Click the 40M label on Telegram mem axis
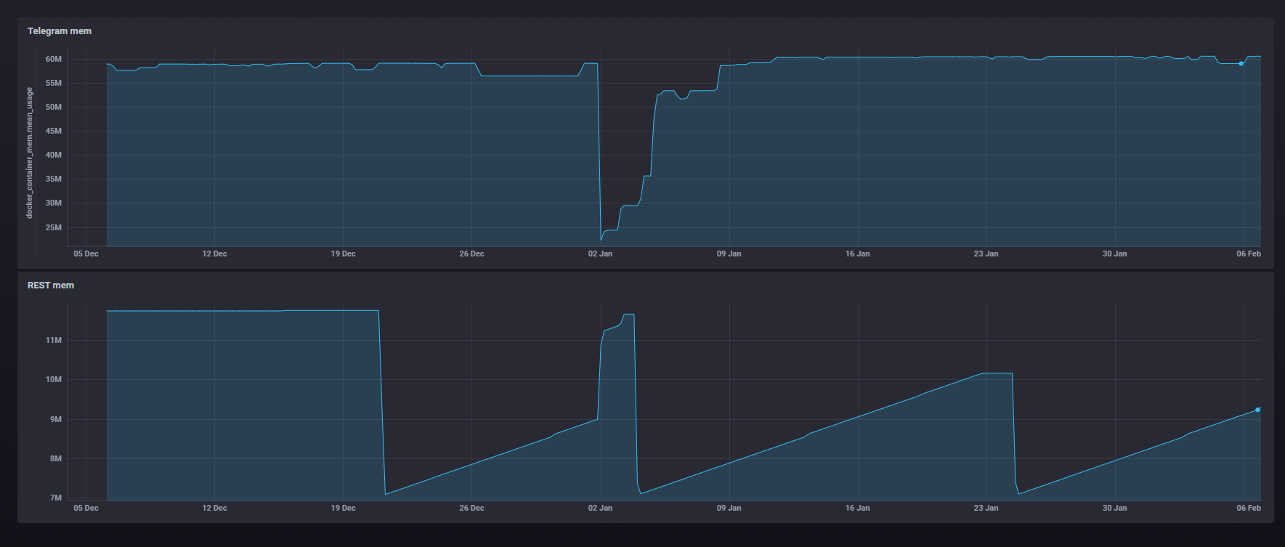 54,155
